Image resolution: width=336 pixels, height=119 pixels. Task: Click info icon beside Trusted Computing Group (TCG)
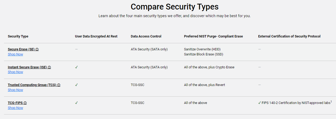pos(59,85)
